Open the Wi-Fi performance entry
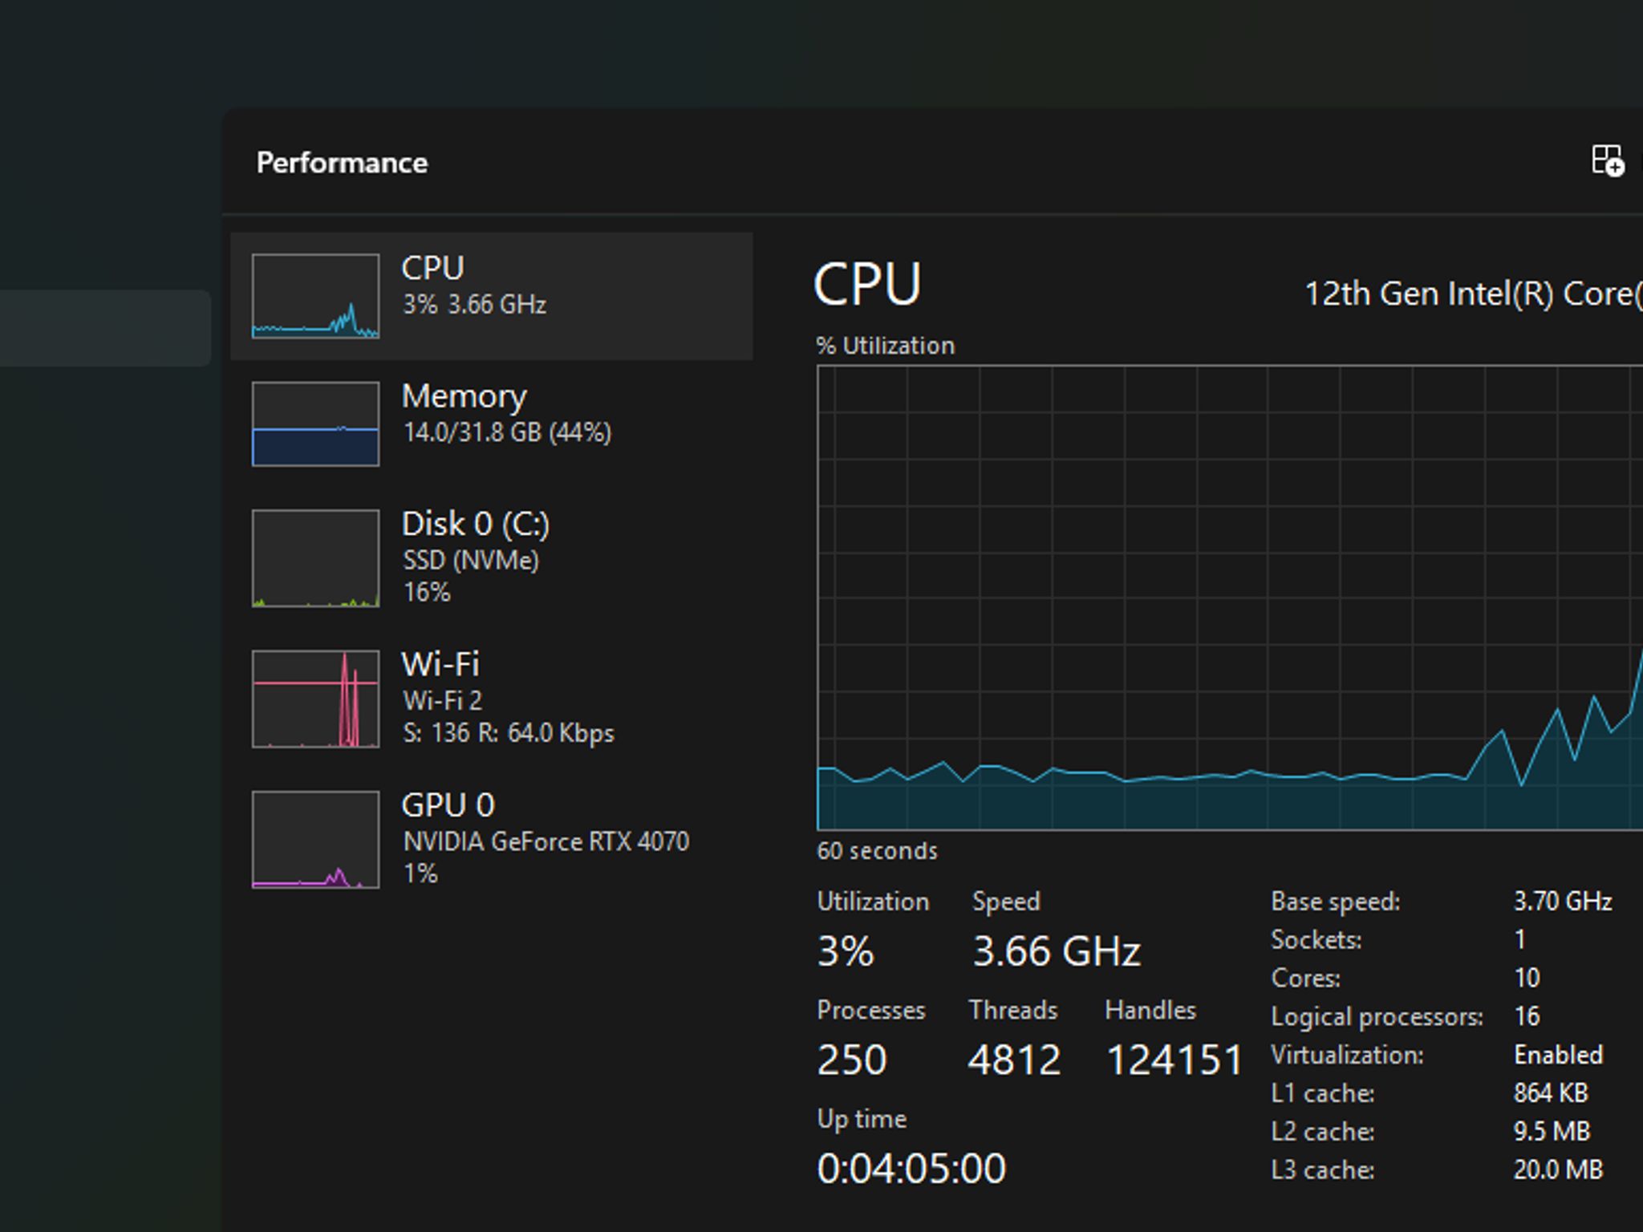Image resolution: width=1643 pixels, height=1232 pixels. point(491,699)
